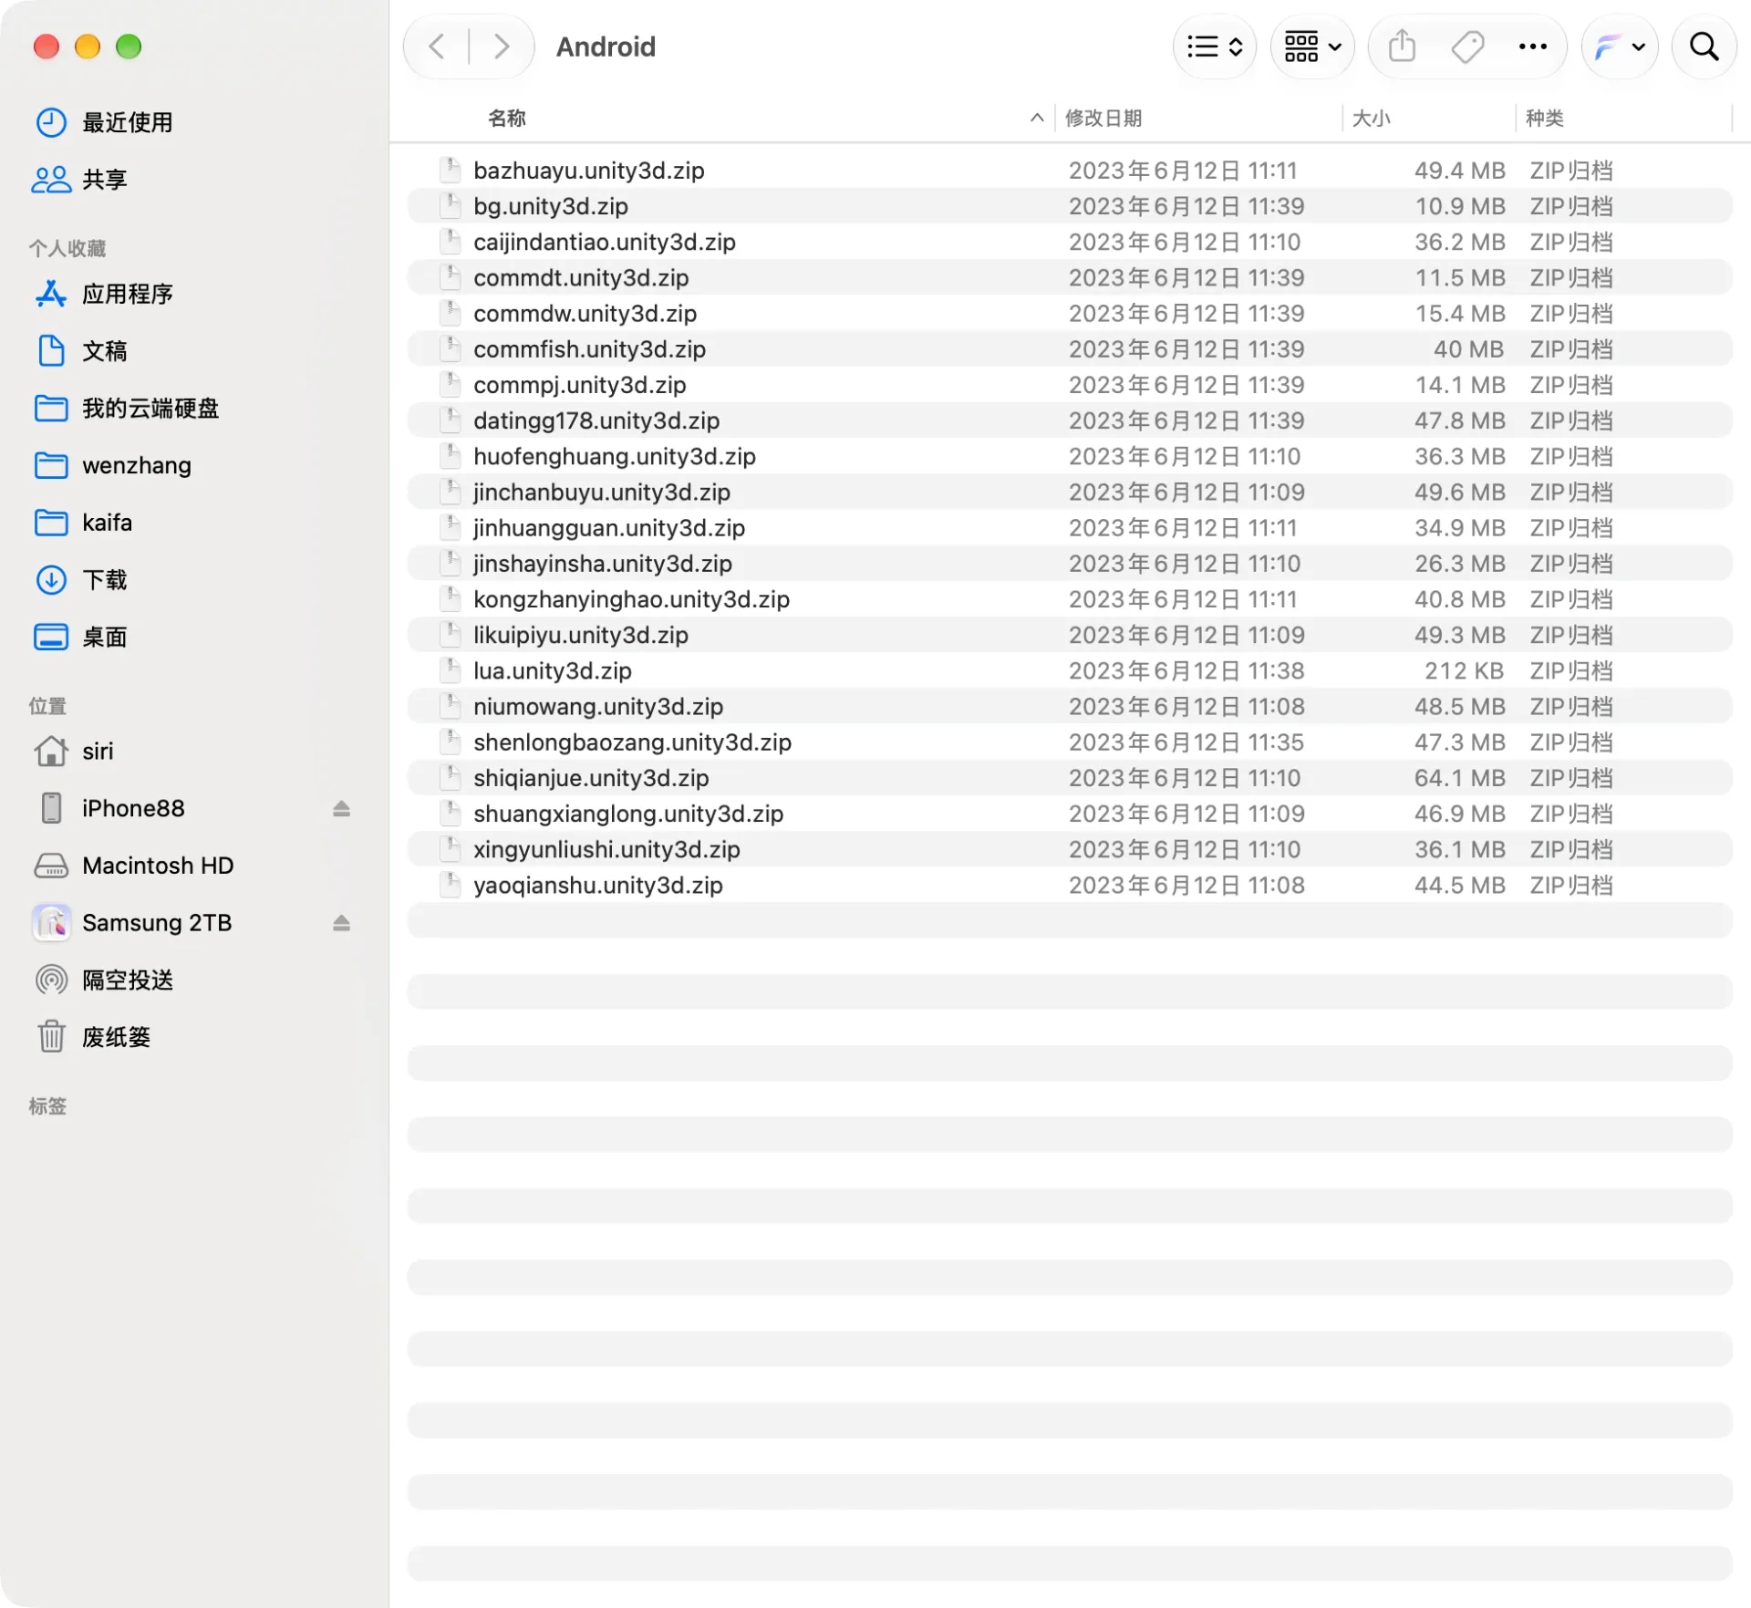Click the xingyunliushi.unity3d.zip file icon

451,849
